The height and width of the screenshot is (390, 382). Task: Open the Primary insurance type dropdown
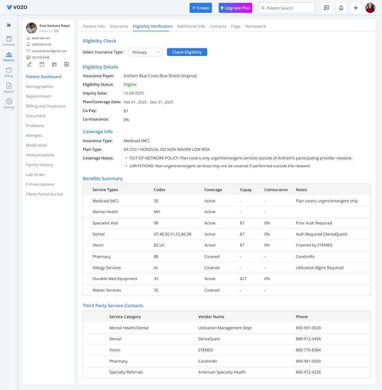146,52
